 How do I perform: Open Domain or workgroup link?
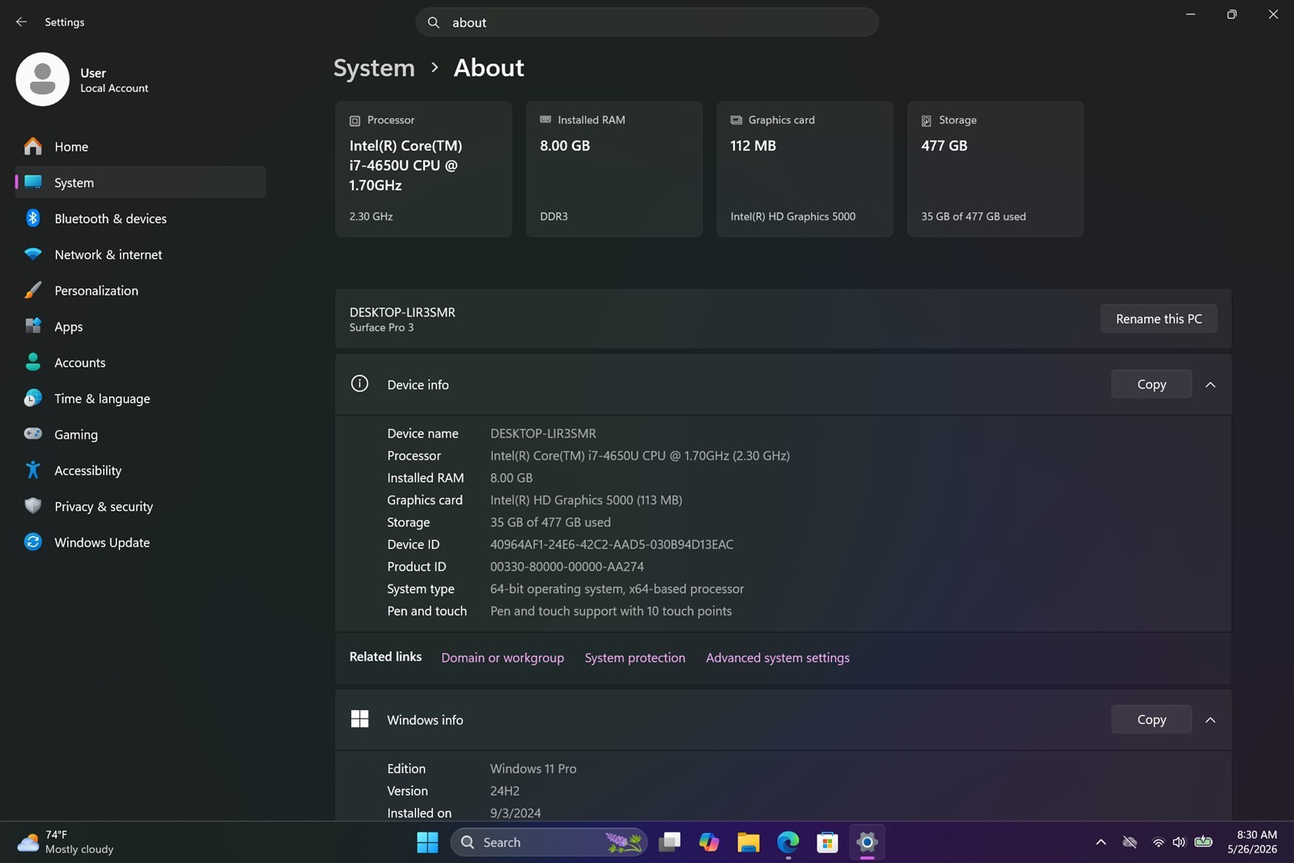[503, 657]
